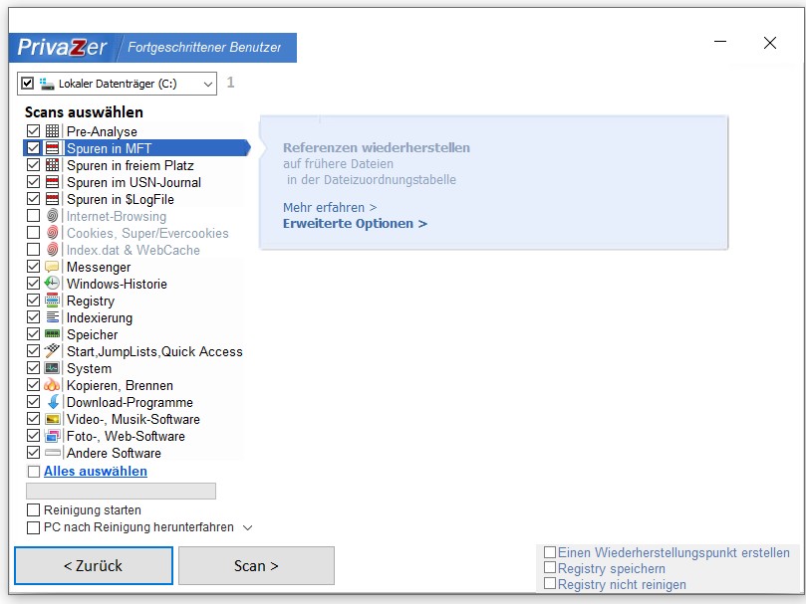Click the Spuren in freiem Platz icon
The image size is (806, 604).
coord(52,165)
